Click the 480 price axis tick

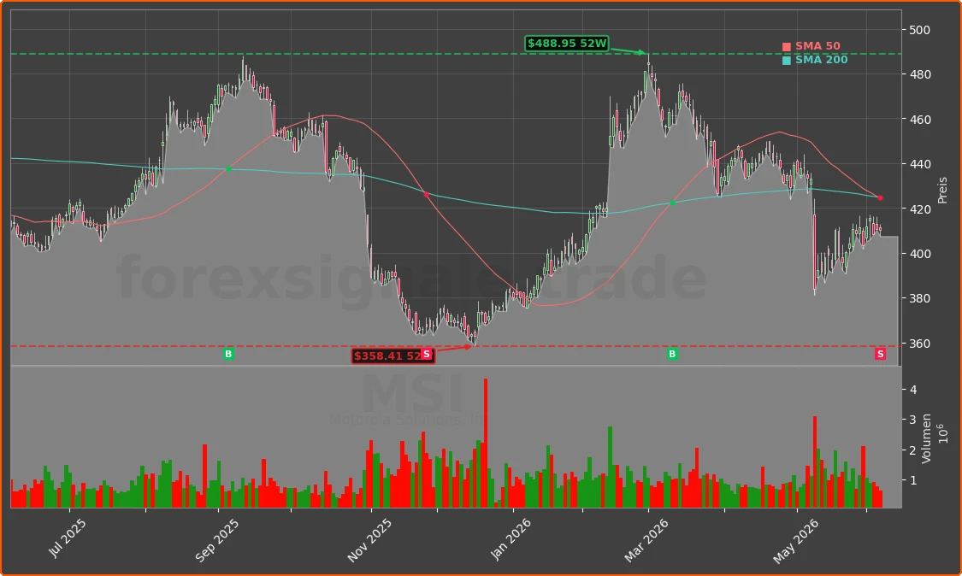pos(919,75)
